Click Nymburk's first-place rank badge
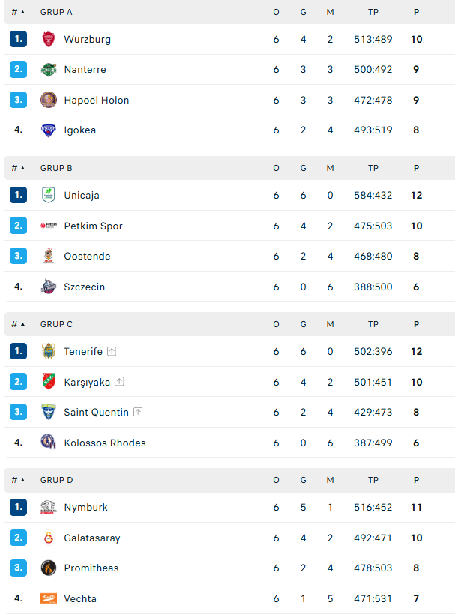 [19, 507]
